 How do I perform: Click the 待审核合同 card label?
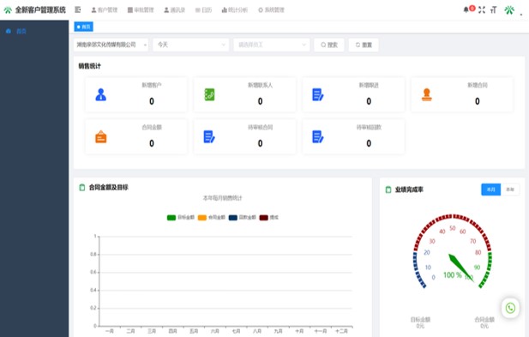260,128
